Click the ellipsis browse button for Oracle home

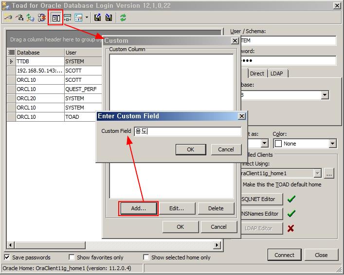[329, 173]
